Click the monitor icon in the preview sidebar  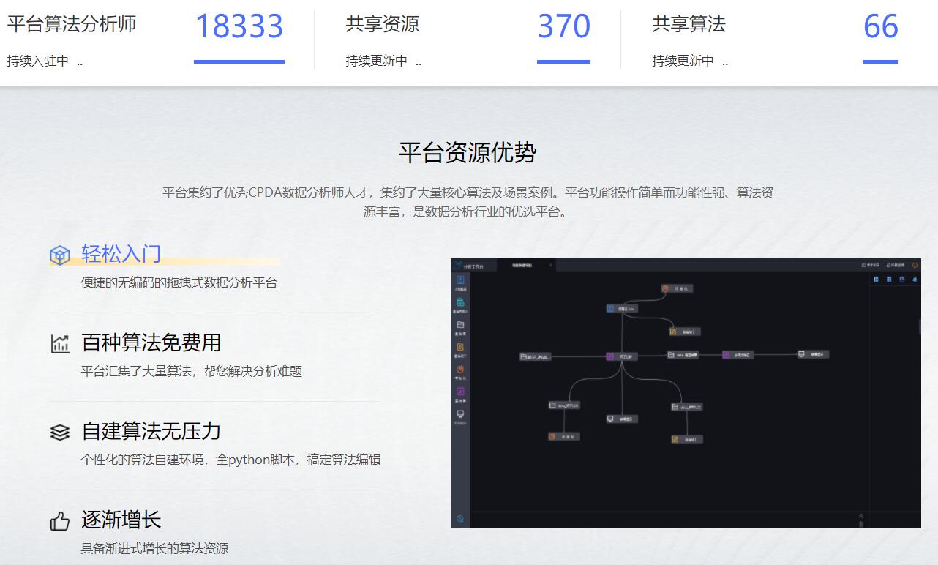460,414
